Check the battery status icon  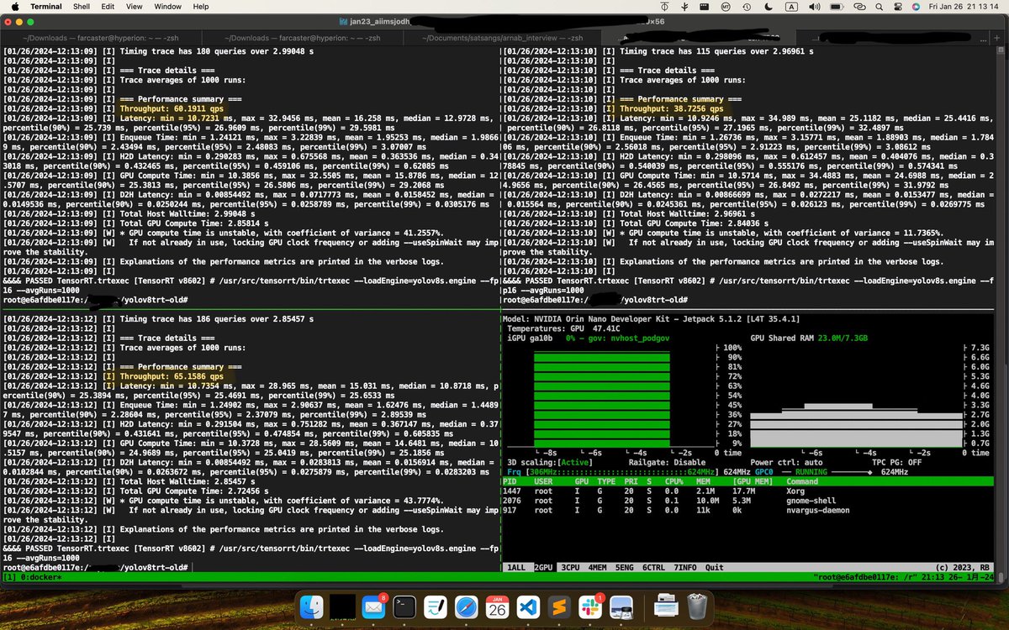click(837, 6)
